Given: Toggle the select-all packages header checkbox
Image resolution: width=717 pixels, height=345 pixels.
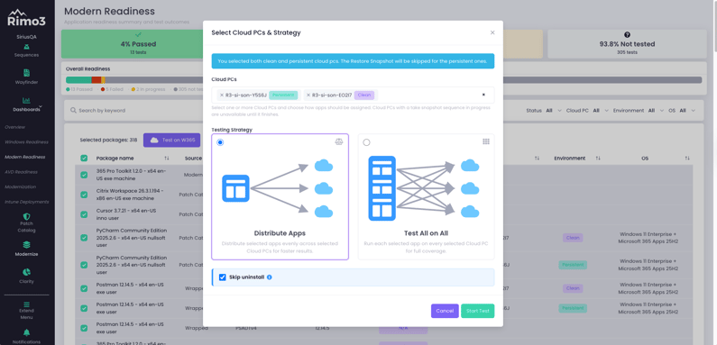Looking at the screenshot, I should [84, 159].
